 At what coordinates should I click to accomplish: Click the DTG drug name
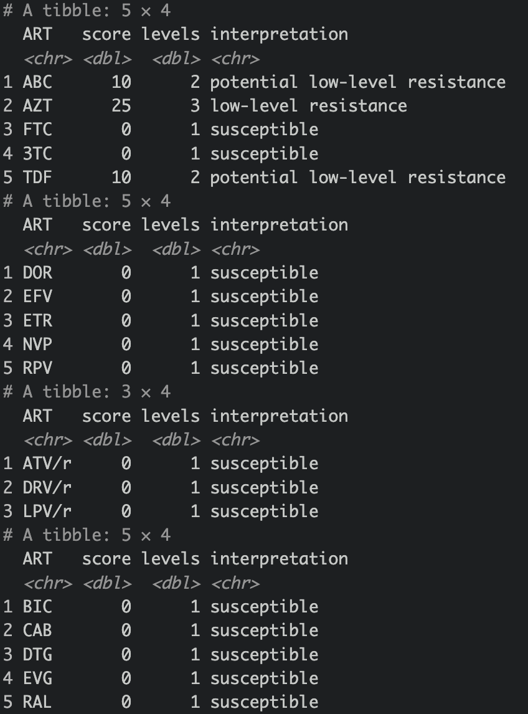pyautogui.click(x=37, y=655)
